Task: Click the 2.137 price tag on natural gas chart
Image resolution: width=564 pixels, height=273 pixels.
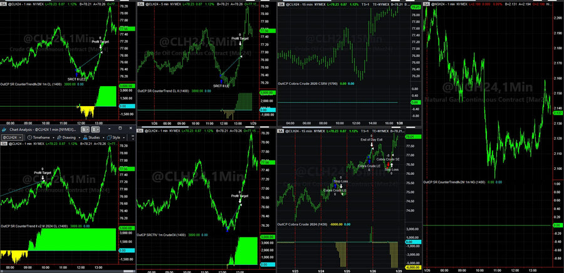Action: click(x=558, y=112)
